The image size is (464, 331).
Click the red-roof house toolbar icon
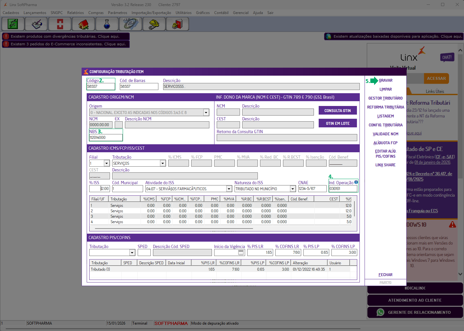[83, 24]
